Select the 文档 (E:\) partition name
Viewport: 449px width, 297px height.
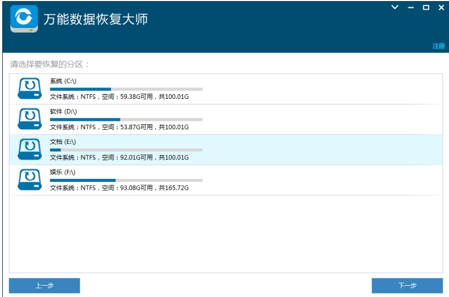63,142
